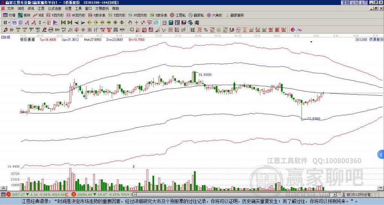The height and width of the screenshot is (205, 384).
Task: Click the red starburst cross tool
Action: click(x=83, y=30)
